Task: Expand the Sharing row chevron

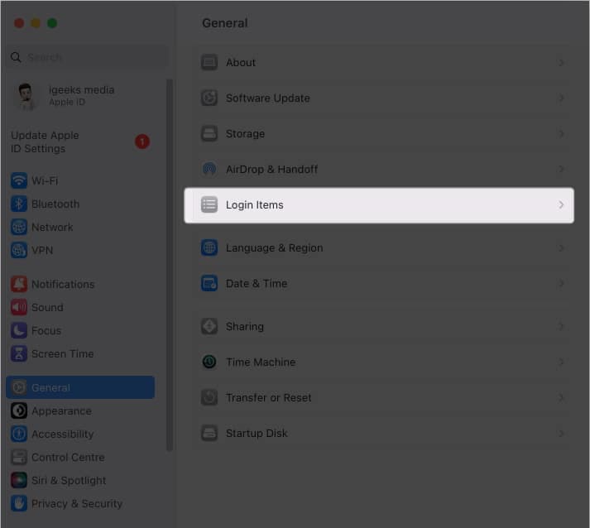Action: [561, 326]
